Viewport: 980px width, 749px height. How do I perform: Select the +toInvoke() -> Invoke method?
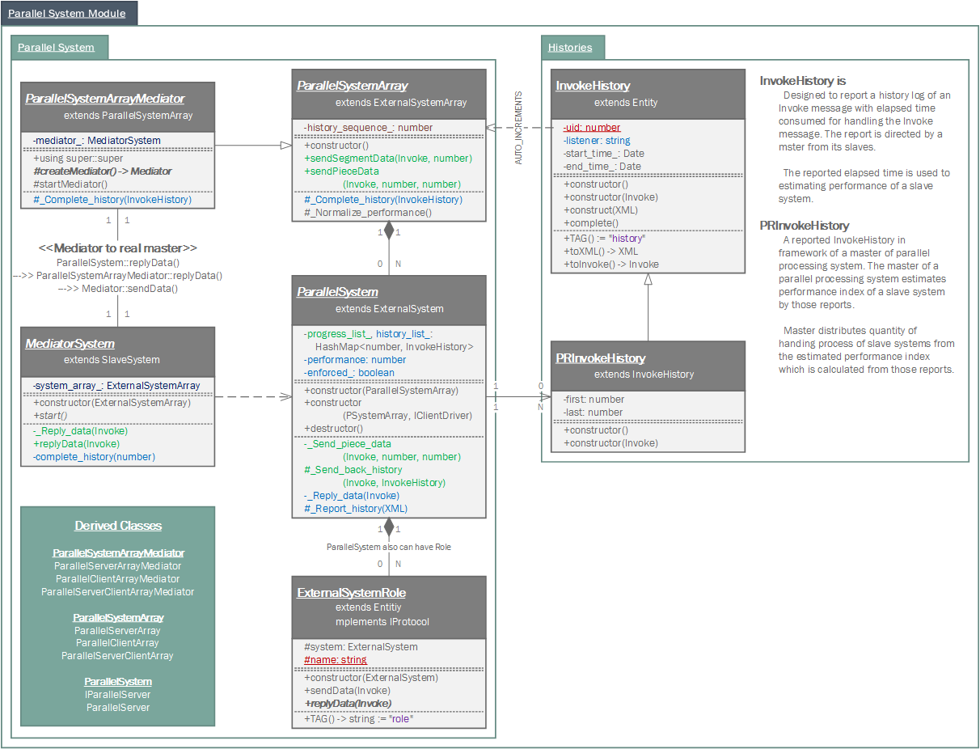[x=611, y=264]
